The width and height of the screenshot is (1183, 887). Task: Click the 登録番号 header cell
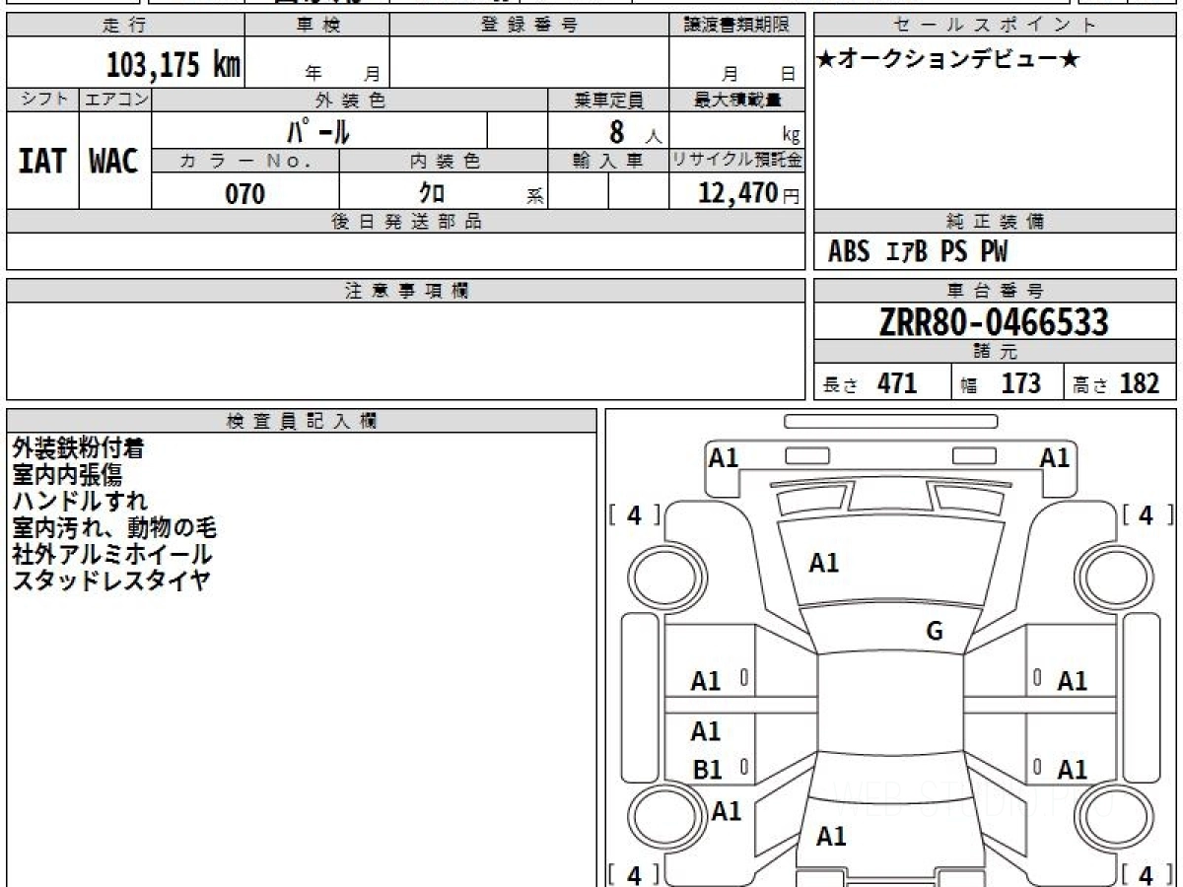(x=529, y=26)
